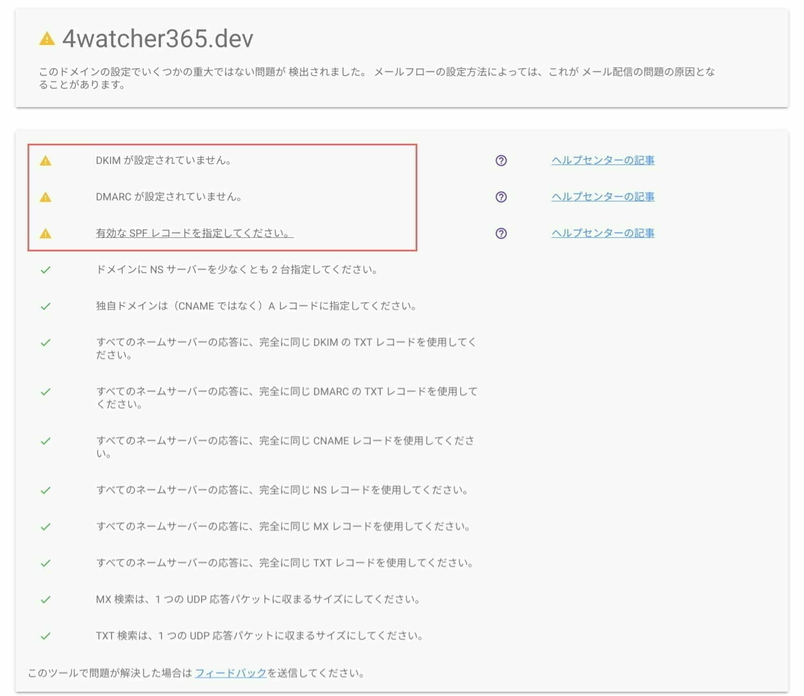Click checkmark beside TXT 検索 UDP row
This screenshot has width=804, height=696.
[46, 636]
